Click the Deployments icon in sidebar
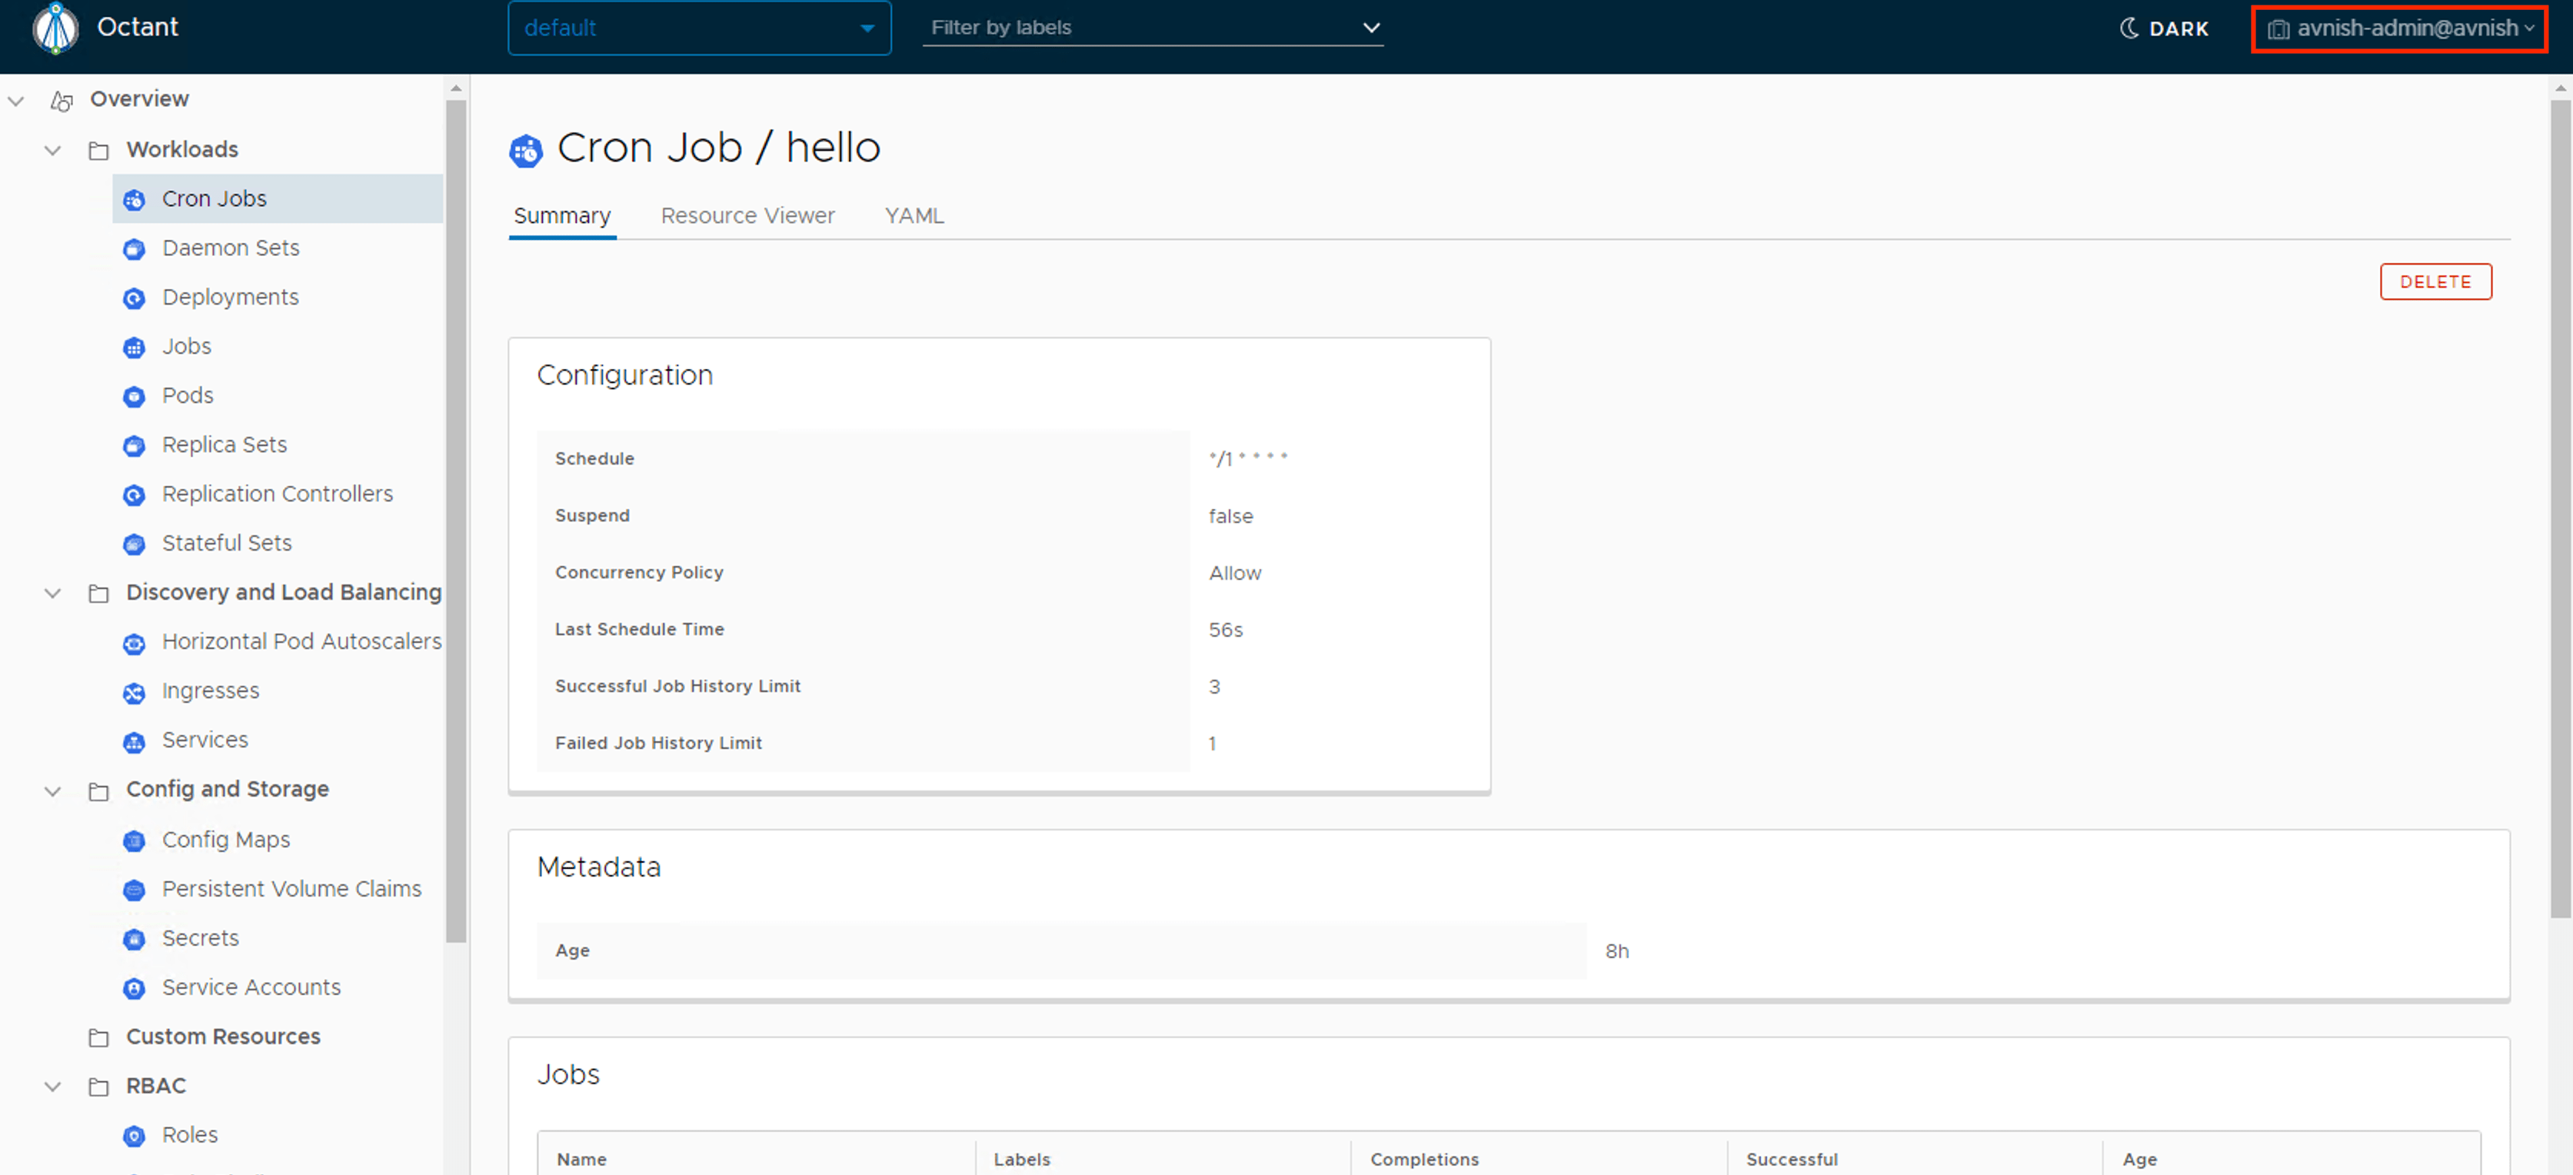The width and height of the screenshot is (2573, 1175). click(x=134, y=298)
